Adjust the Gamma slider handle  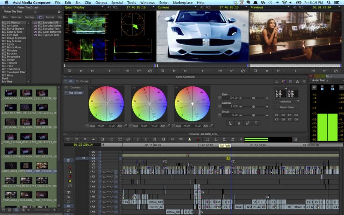253,107
